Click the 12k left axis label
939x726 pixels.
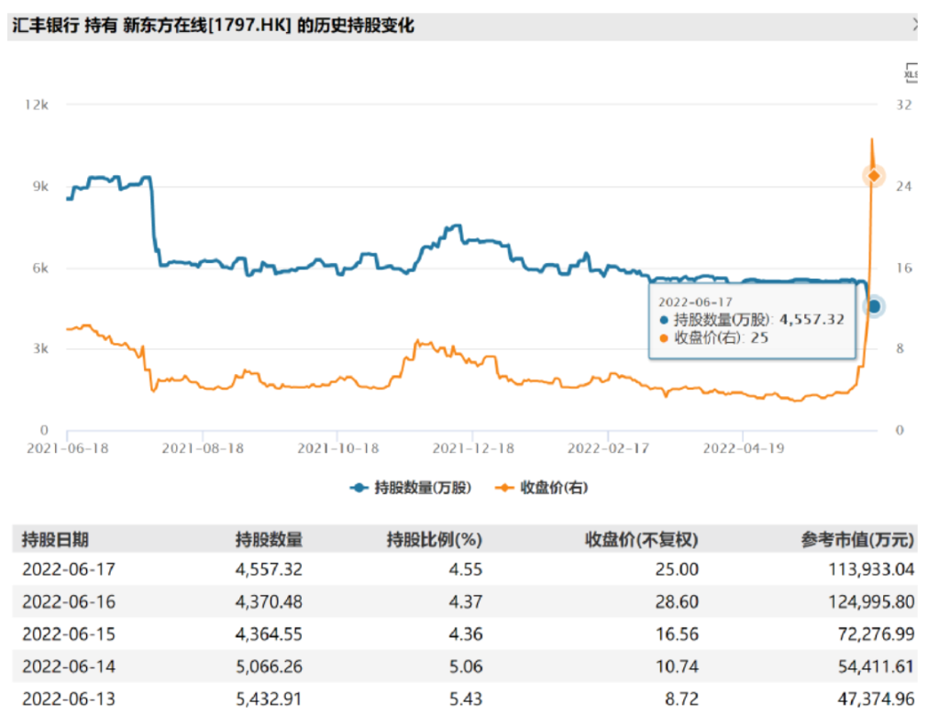[37, 104]
